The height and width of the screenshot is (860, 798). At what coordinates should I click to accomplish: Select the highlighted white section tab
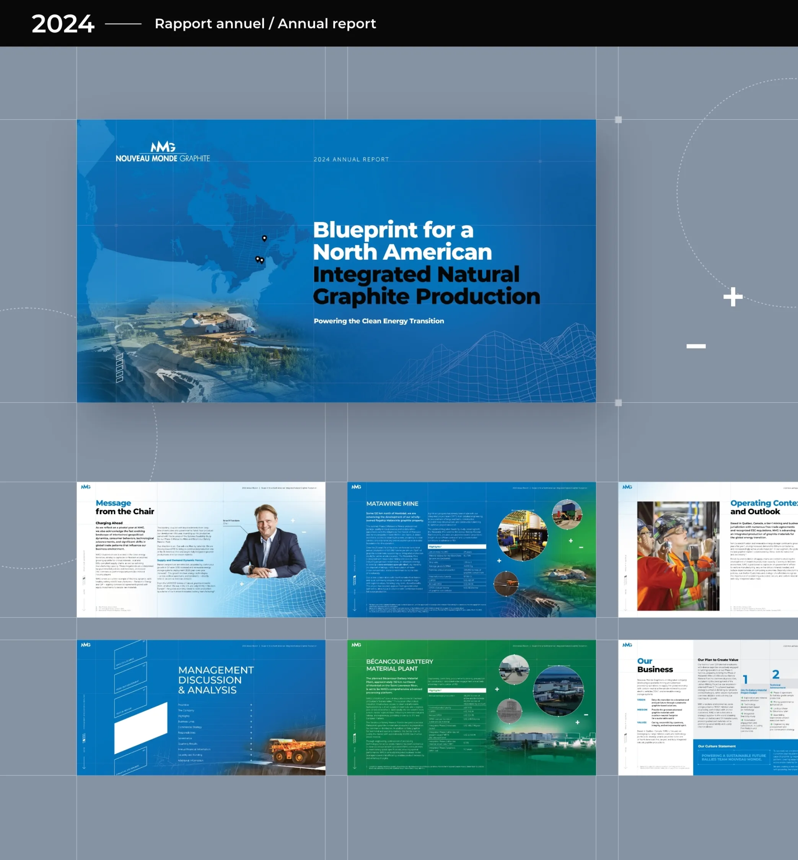(141, 728)
